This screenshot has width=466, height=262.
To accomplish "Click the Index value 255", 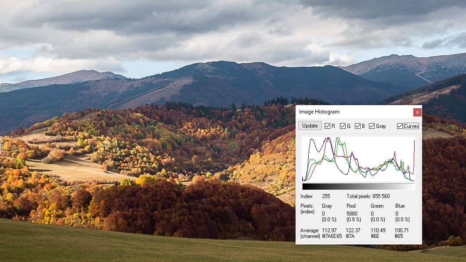I will pos(326,196).
